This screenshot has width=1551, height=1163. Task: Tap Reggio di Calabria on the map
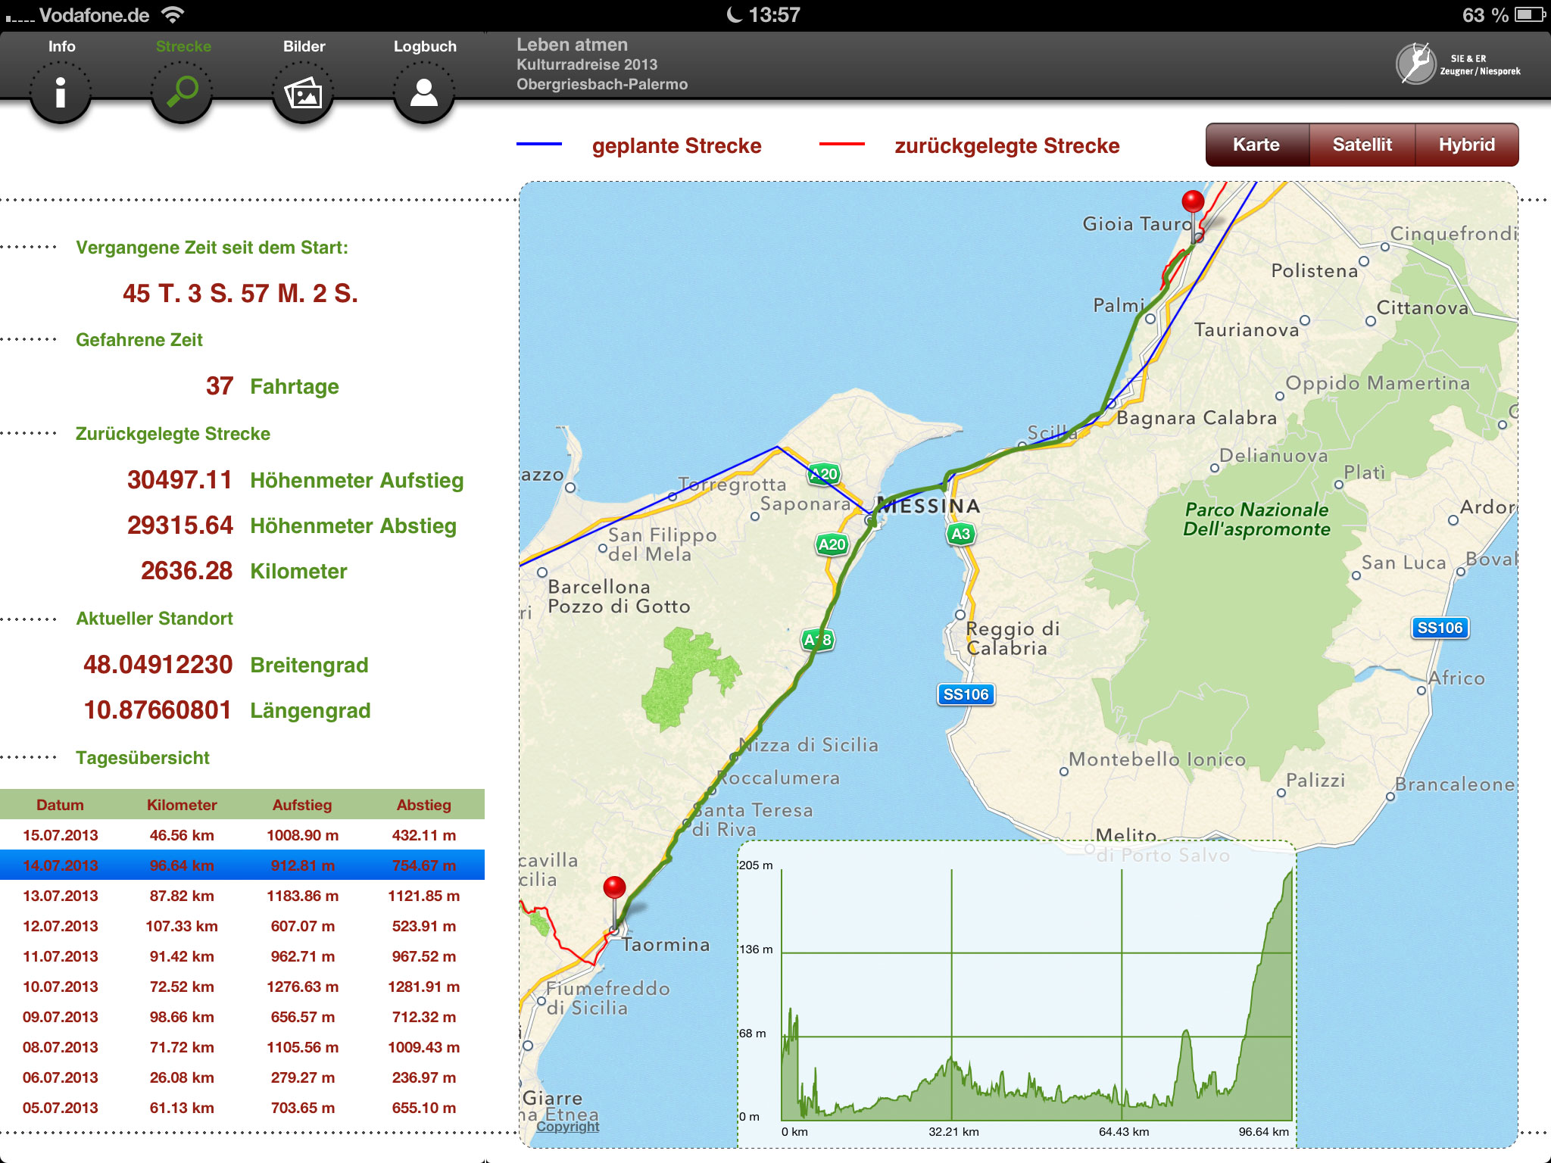coord(1012,638)
